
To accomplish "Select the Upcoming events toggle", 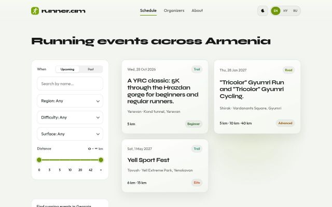I will pyautogui.click(x=67, y=69).
